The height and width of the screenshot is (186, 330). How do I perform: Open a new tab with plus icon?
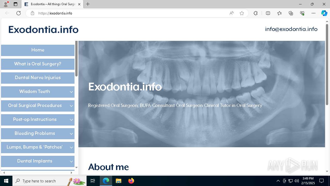[88, 4]
